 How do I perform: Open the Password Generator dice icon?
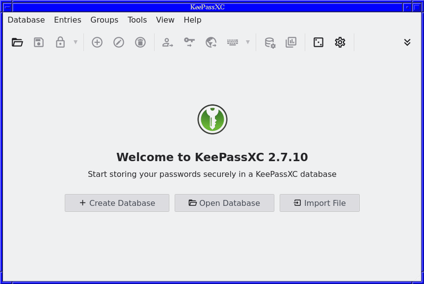point(318,42)
